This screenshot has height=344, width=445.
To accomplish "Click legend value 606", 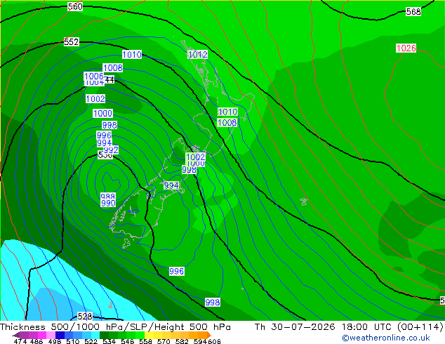I will click(214, 341).
